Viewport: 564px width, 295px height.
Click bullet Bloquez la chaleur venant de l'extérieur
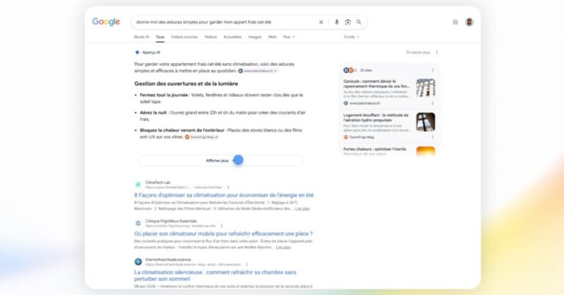click(182, 130)
